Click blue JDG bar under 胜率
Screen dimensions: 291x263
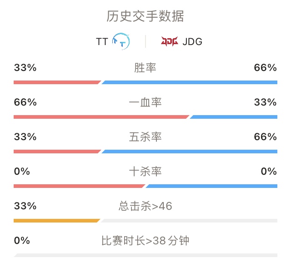[190, 82]
